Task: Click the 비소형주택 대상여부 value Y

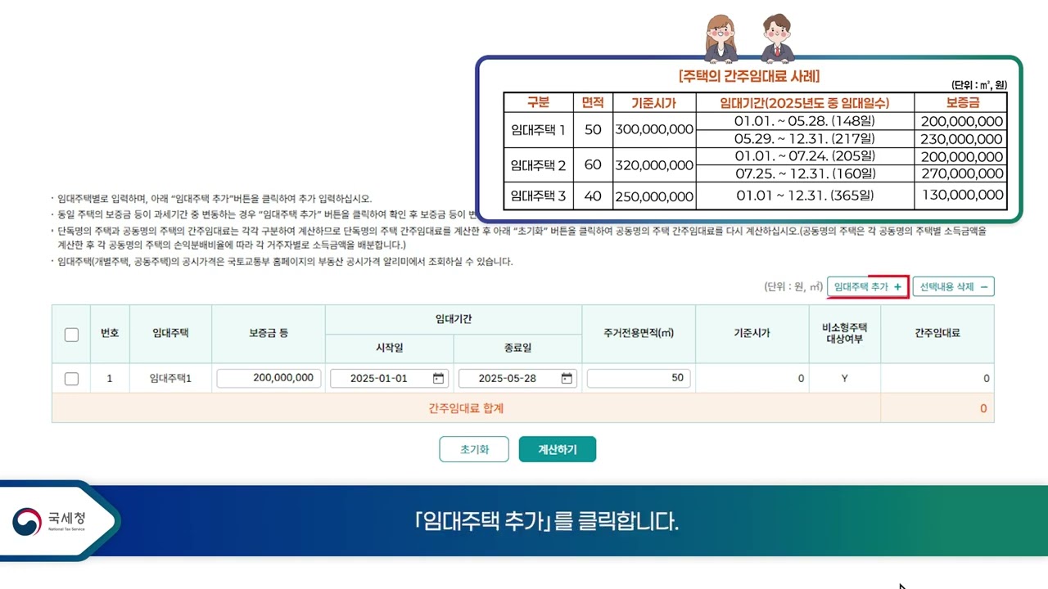Action: [x=844, y=379]
